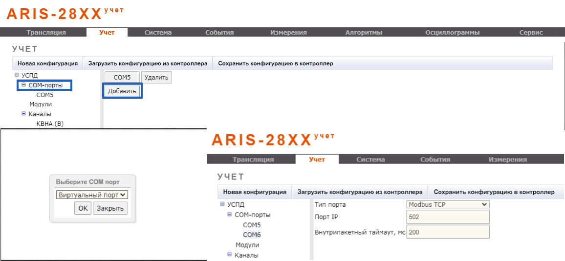Open the Осциллограммы tab
565x261 pixels.
coord(452,33)
